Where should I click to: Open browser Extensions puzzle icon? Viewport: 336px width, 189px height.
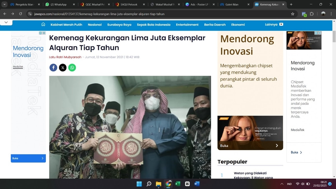pos(312,14)
